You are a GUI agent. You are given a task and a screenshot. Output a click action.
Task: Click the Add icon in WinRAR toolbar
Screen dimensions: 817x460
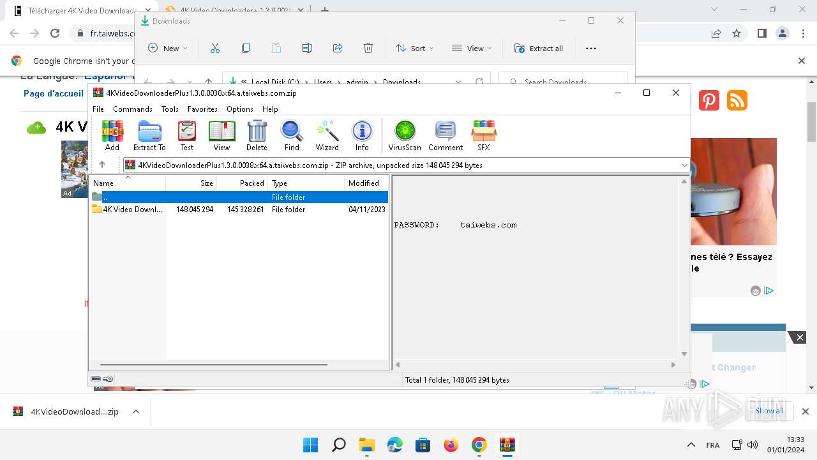pos(112,135)
